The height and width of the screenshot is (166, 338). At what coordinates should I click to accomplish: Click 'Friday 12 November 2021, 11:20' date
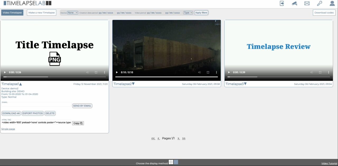point(91,84)
